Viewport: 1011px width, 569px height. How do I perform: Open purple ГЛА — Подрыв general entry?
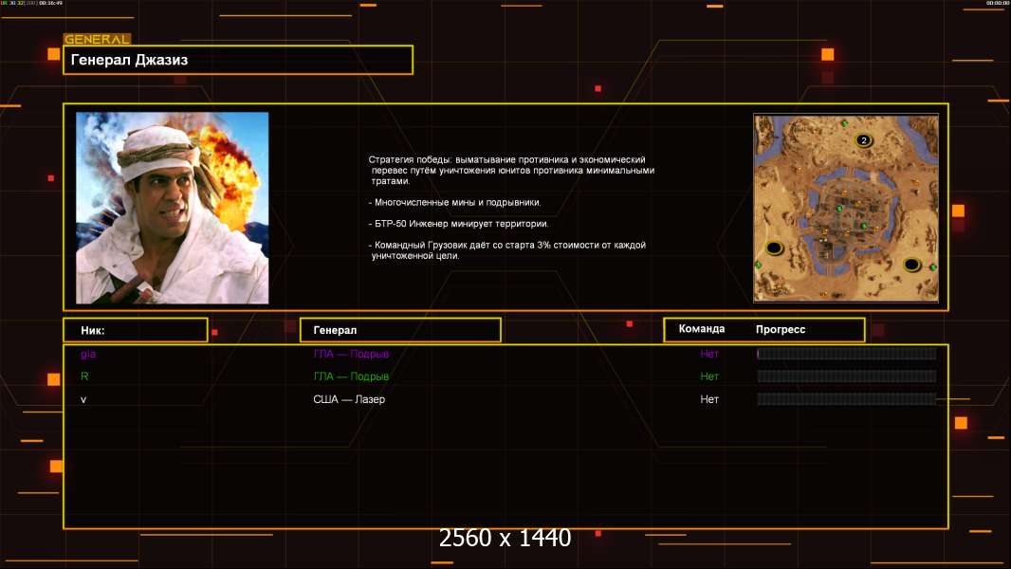pyautogui.click(x=351, y=354)
